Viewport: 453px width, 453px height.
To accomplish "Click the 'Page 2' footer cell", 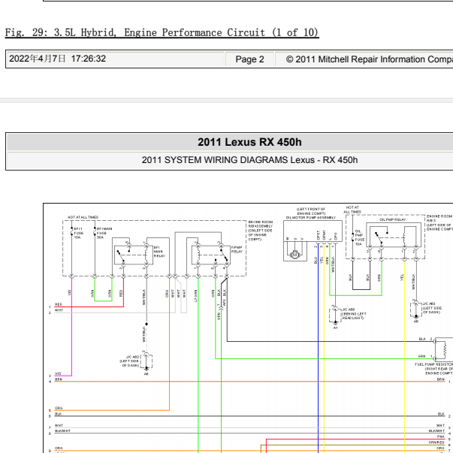I will pos(249,59).
